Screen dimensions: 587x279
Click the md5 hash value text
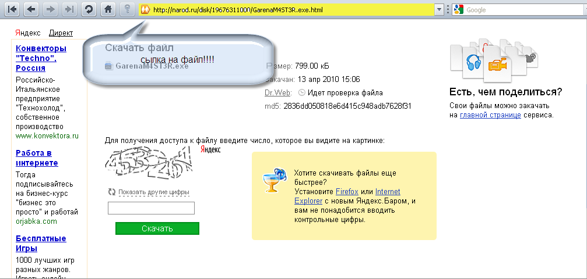pyautogui.click(x=347, y=106)
